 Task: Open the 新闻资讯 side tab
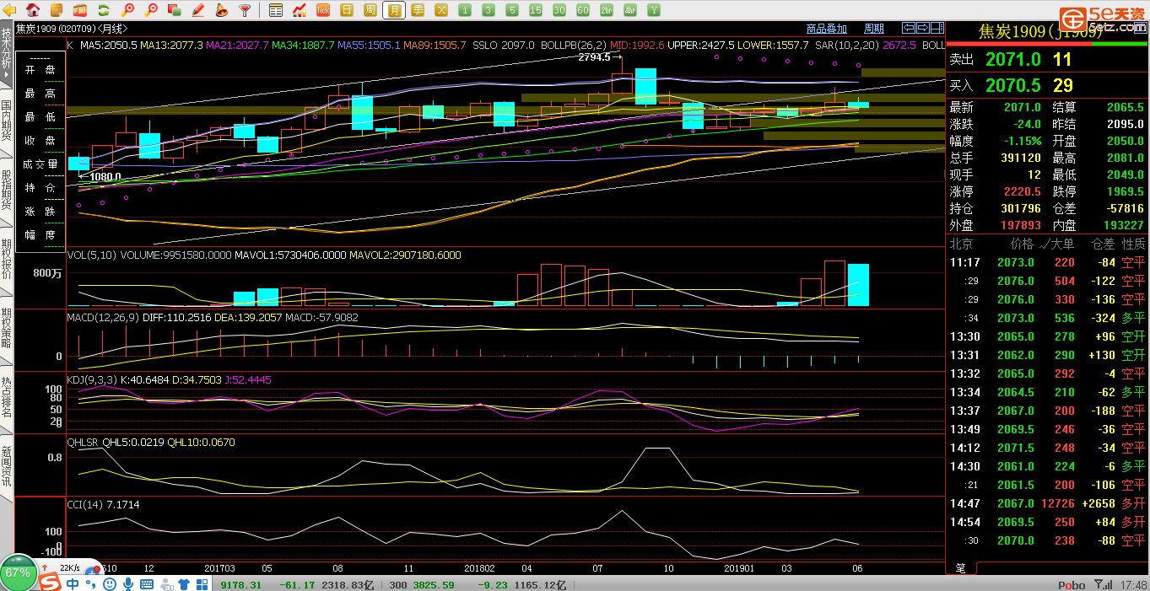[x=7, y=467]
